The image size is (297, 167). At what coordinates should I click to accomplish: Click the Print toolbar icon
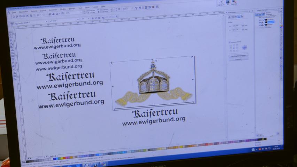pos(23,16)
